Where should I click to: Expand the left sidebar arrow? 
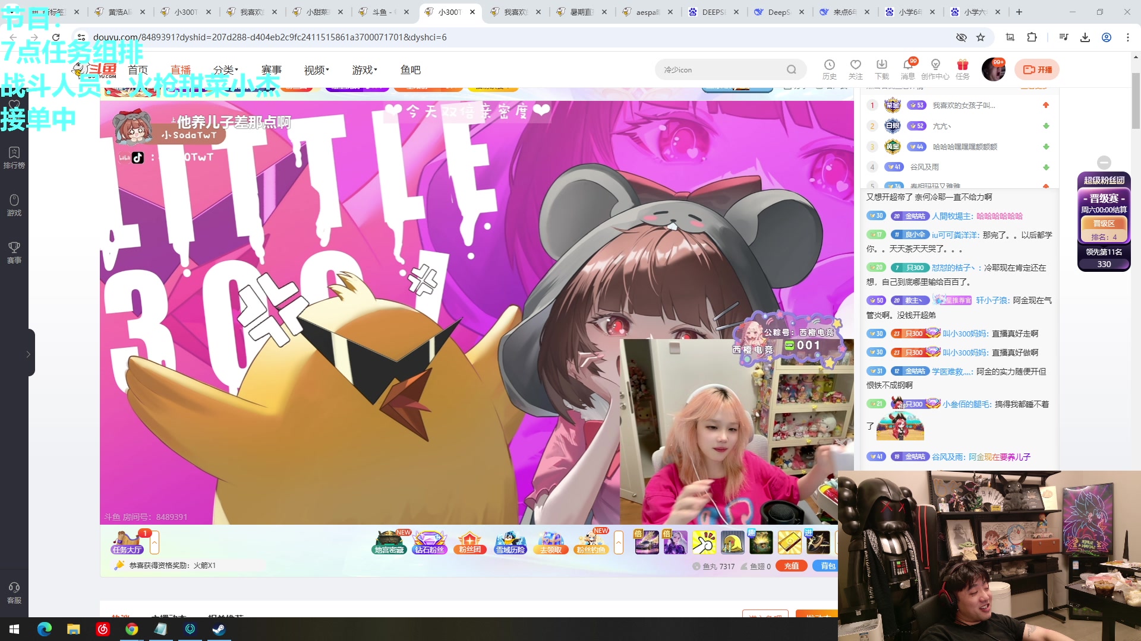pos(29,354)
